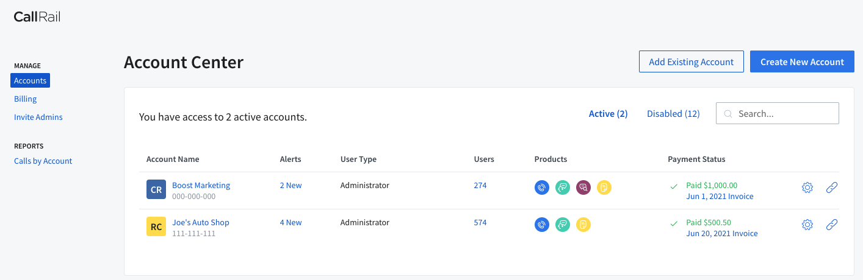Click Boost Marketing's blue Call Tracking product icon

click(542, 187)
